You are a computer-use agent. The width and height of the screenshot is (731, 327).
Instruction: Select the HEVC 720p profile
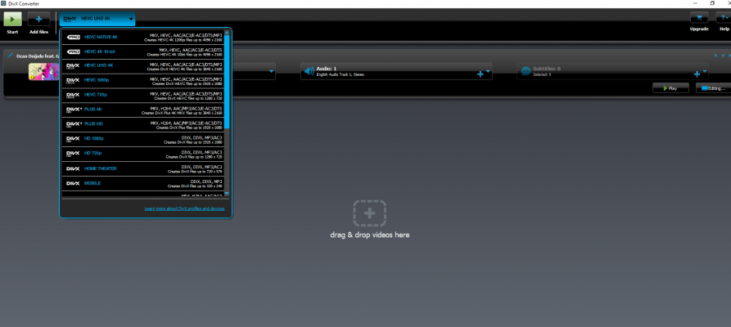pos(143,96)
